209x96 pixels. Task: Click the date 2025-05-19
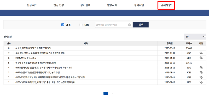point(170,48)
